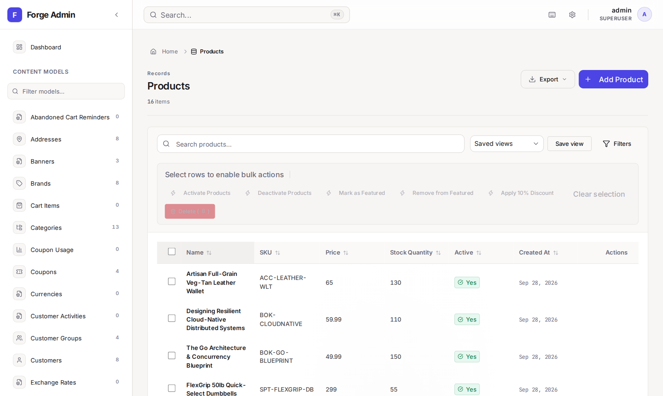Click the Delete bulk action button
This screenshot has width=663, height=396.
click(x=190, y=211)
